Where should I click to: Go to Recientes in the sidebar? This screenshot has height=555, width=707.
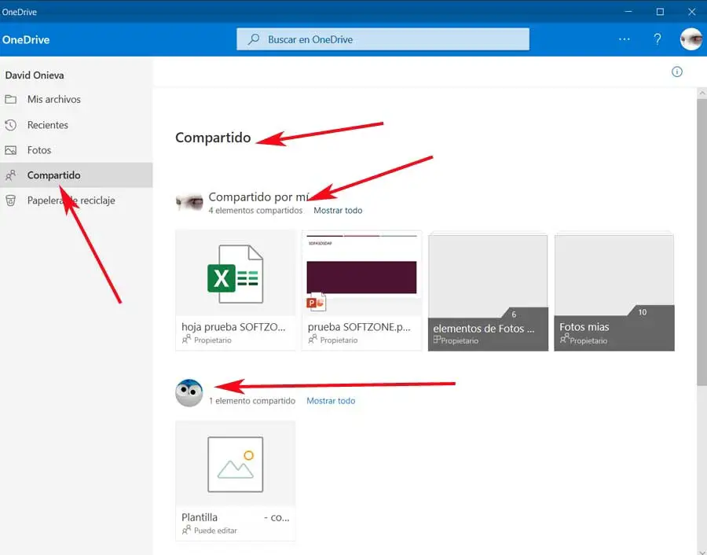pyautogui.click(x=76, y=125)
